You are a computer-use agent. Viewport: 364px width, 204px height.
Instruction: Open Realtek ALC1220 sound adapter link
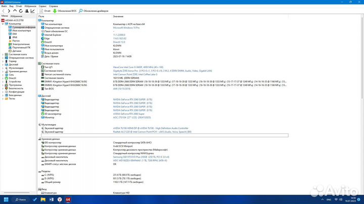(x=152, y=132)
